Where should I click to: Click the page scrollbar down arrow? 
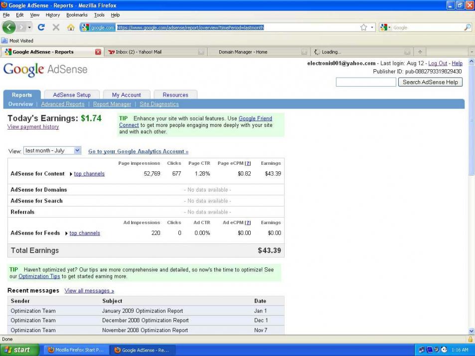click(x=472, y=331)
